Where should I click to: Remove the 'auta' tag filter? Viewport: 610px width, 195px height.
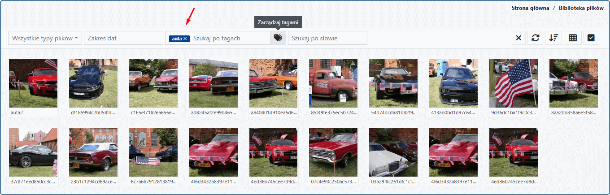(185, 39)
